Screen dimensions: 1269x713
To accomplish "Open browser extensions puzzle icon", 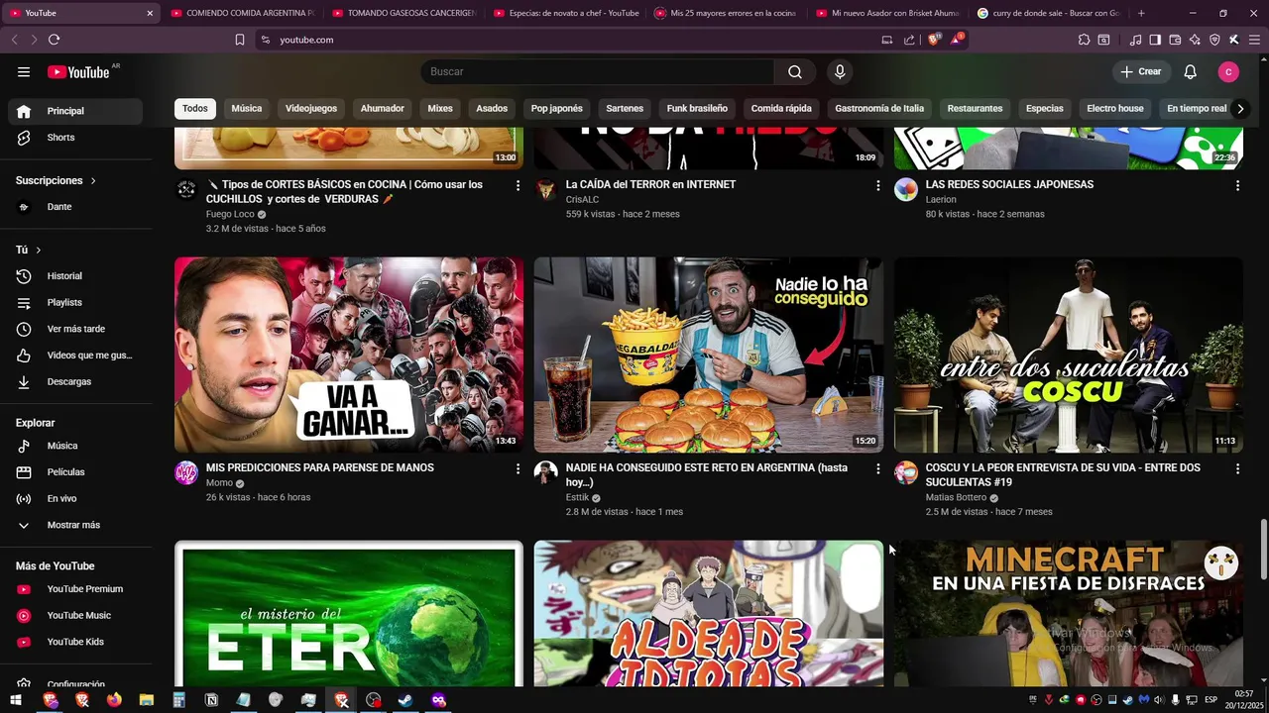I will tap(1084, 40).
